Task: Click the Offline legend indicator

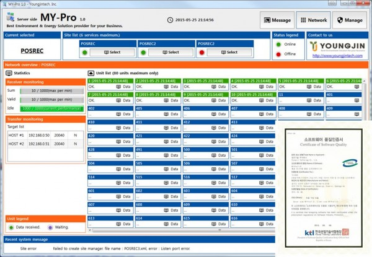Action: (278, 54)
